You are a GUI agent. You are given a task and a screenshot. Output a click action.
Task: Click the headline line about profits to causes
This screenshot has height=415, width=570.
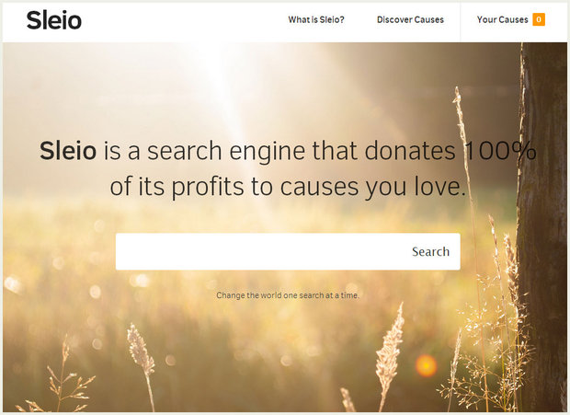tap(288, 187)
